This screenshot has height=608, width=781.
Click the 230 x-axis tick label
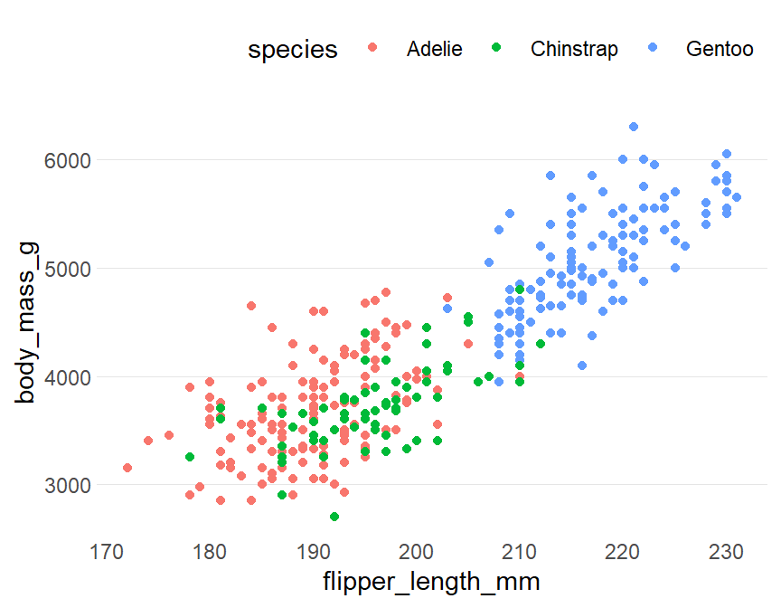coord(726,550)
